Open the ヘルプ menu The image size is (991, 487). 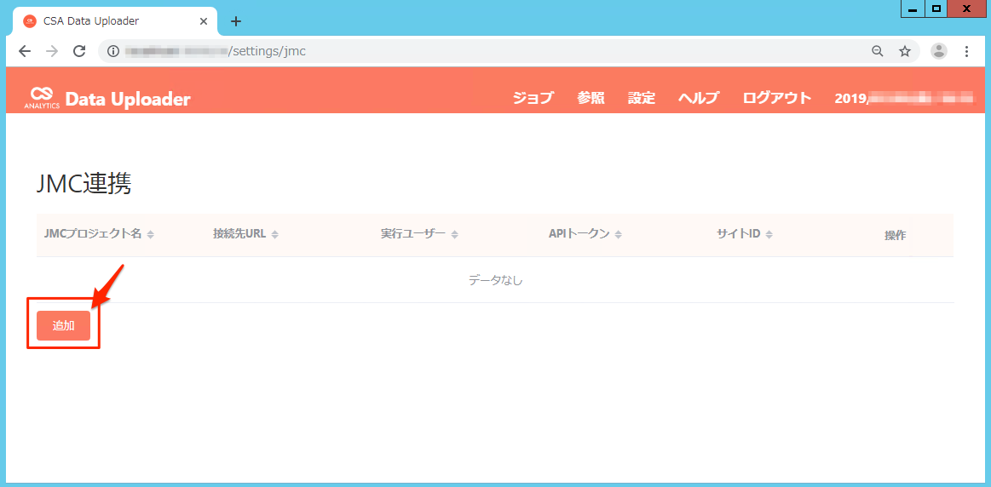tap(699, 98)
